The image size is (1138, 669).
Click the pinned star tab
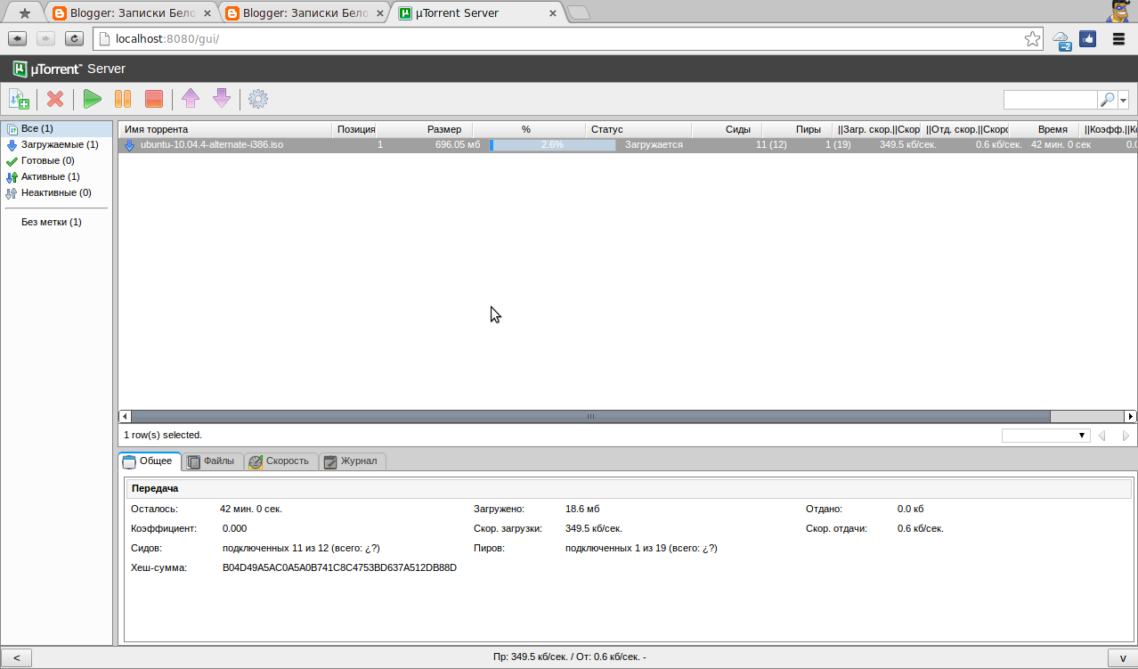coord(24,13)
